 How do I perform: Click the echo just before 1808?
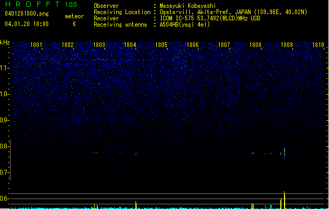coord(253,153)
